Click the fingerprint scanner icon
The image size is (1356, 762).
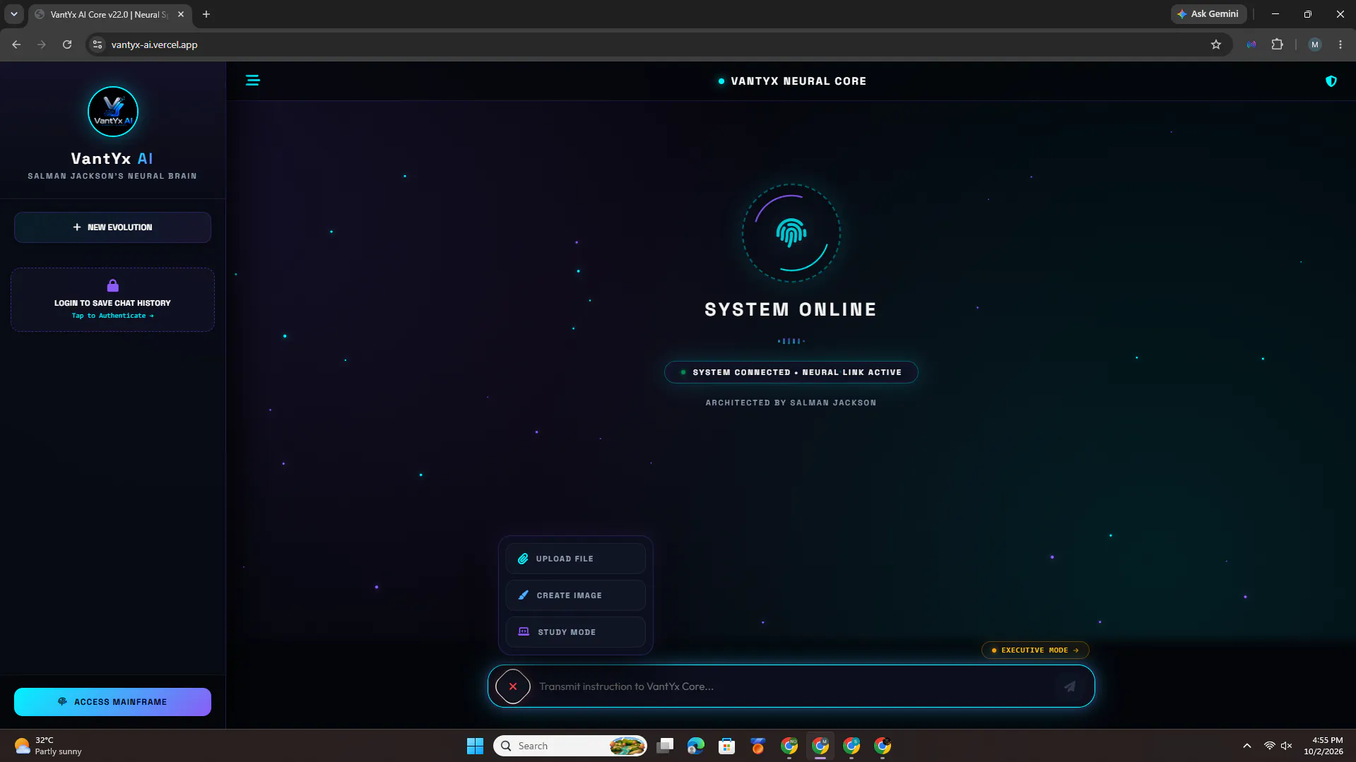(791, 233)
